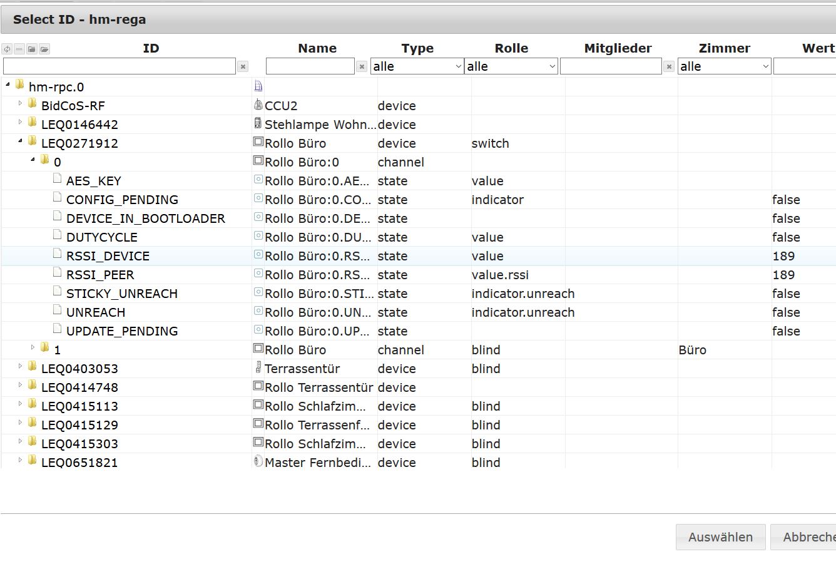Collapse the hm-rpc.0 tree node
Image resolution: width=836 pixels, height=564 pixels.
click(x=8, y=84)
